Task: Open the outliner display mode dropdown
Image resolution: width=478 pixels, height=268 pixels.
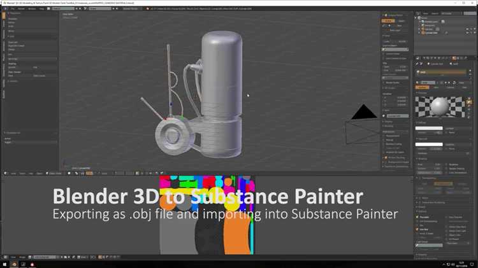Action: click(451, 13)
